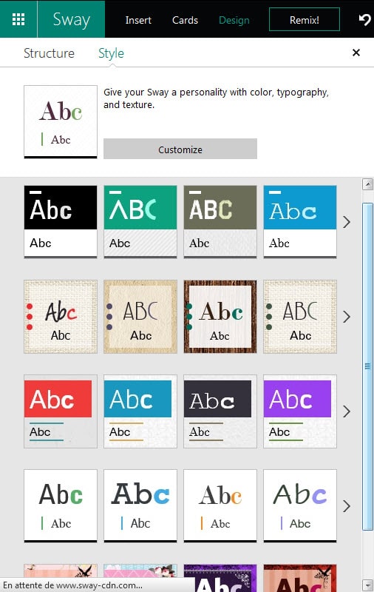The image size is (374, 592).
Task: Click the scrollbar down arrow
Action: [x=367, y=585]
